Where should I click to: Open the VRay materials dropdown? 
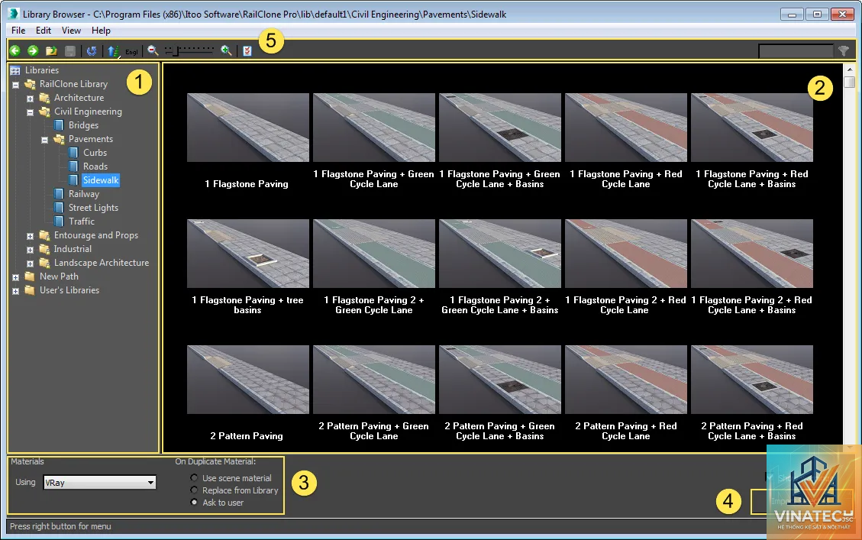pos(99,482)
